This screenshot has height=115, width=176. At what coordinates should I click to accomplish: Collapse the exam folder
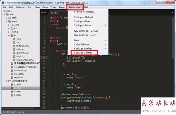click(x=6, y=21)
